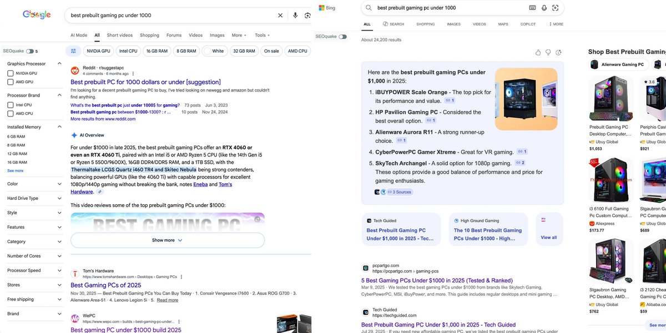The height and width of the screenshot is (333, 666).
Task: Clear the Google search box with X
Action: pos(280,16)
